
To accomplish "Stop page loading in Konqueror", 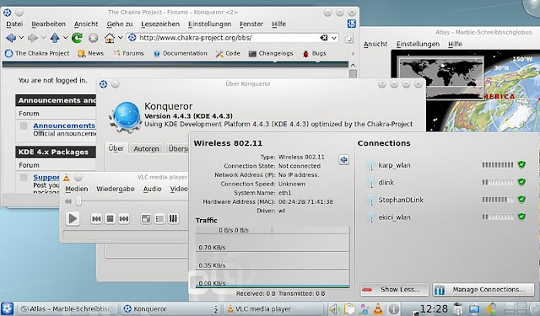I will tap(93, 38).
